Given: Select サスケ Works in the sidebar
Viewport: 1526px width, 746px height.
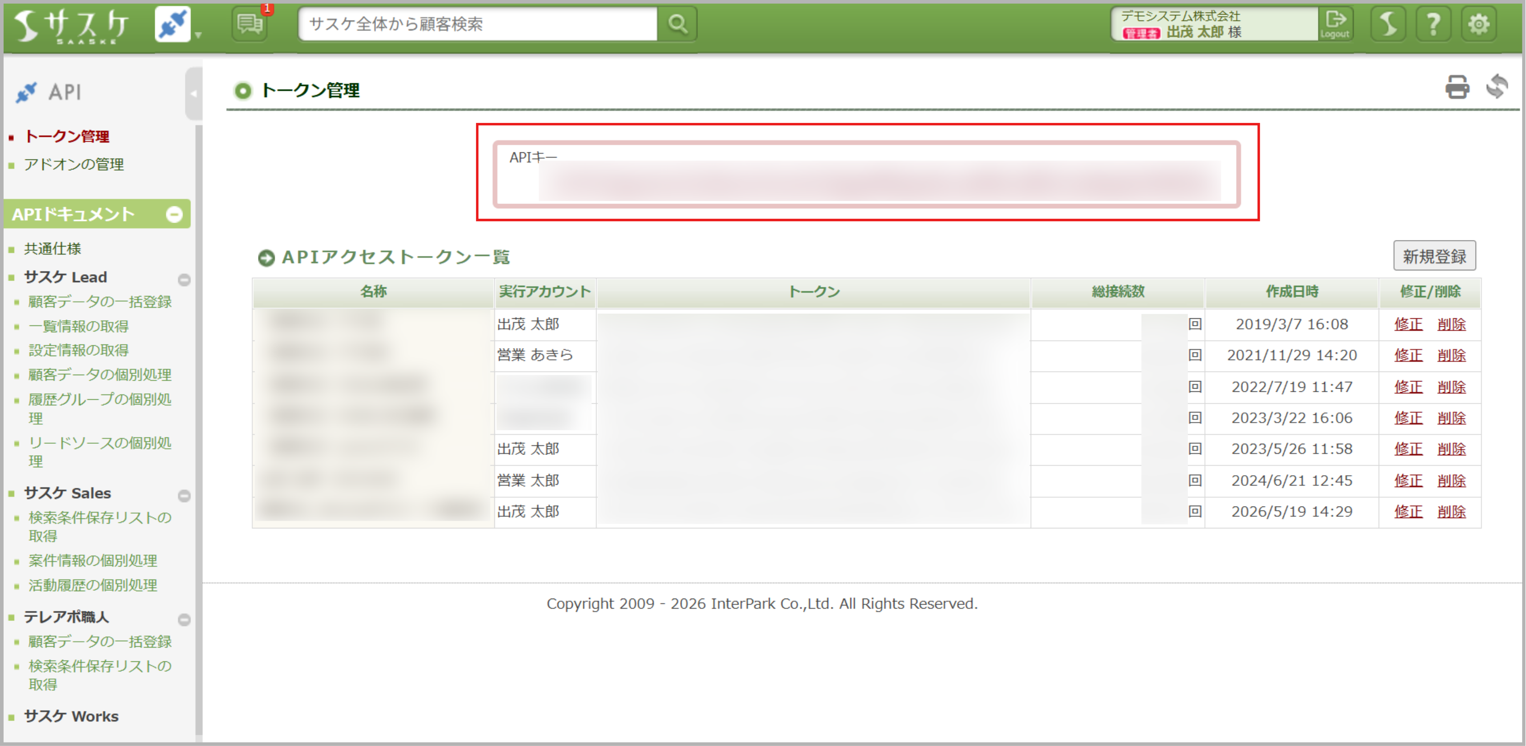Looking at the screenshot, I should coord(71,716).
